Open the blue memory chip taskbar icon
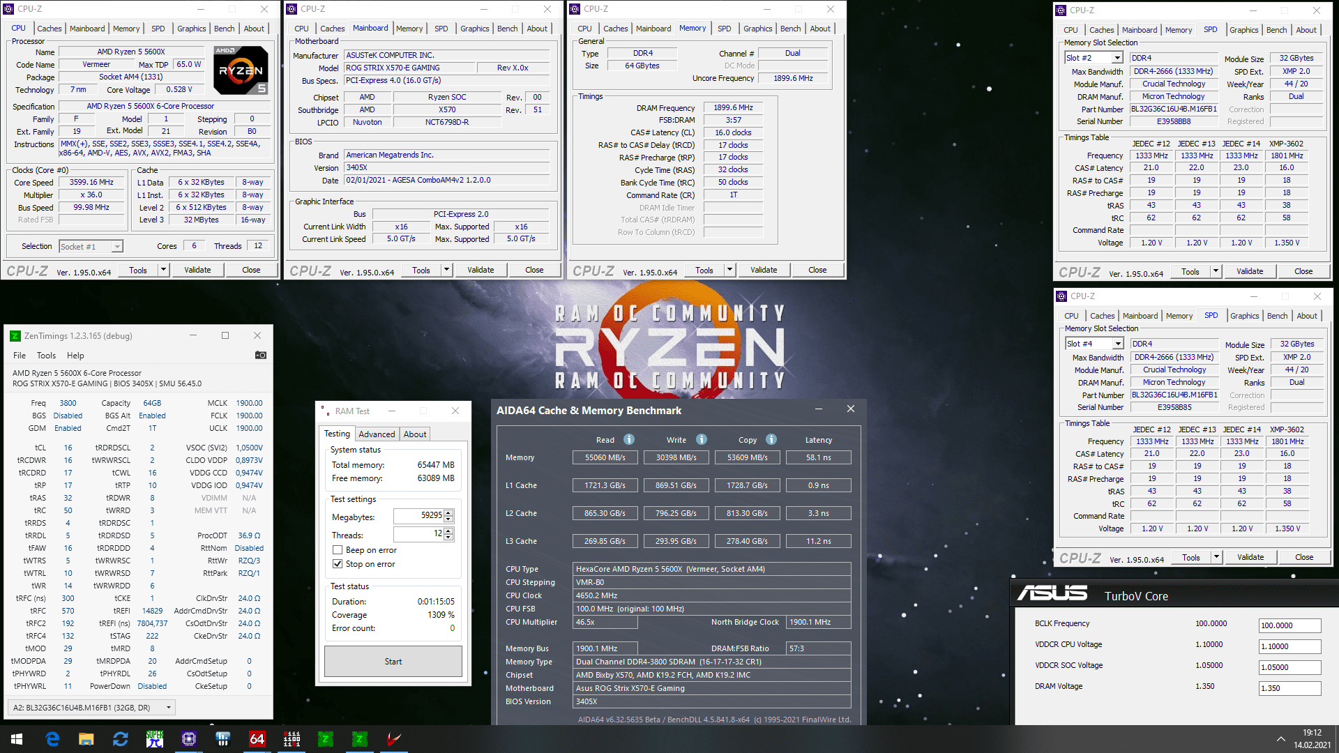This screenshot has height=753, width=1339. point(223,739)
